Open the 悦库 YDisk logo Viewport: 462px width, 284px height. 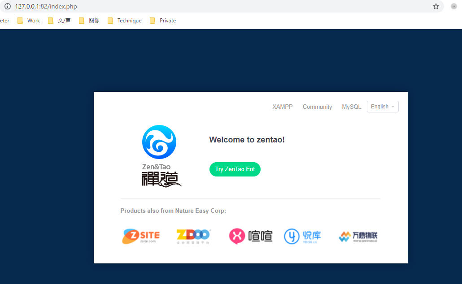[x=303, y=236]
